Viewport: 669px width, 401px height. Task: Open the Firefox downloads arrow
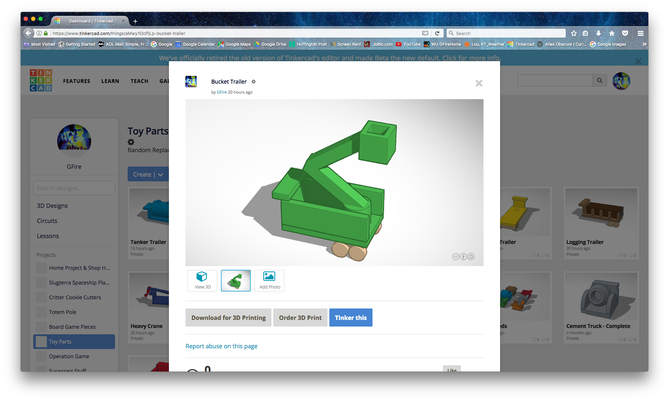(599, 33)
